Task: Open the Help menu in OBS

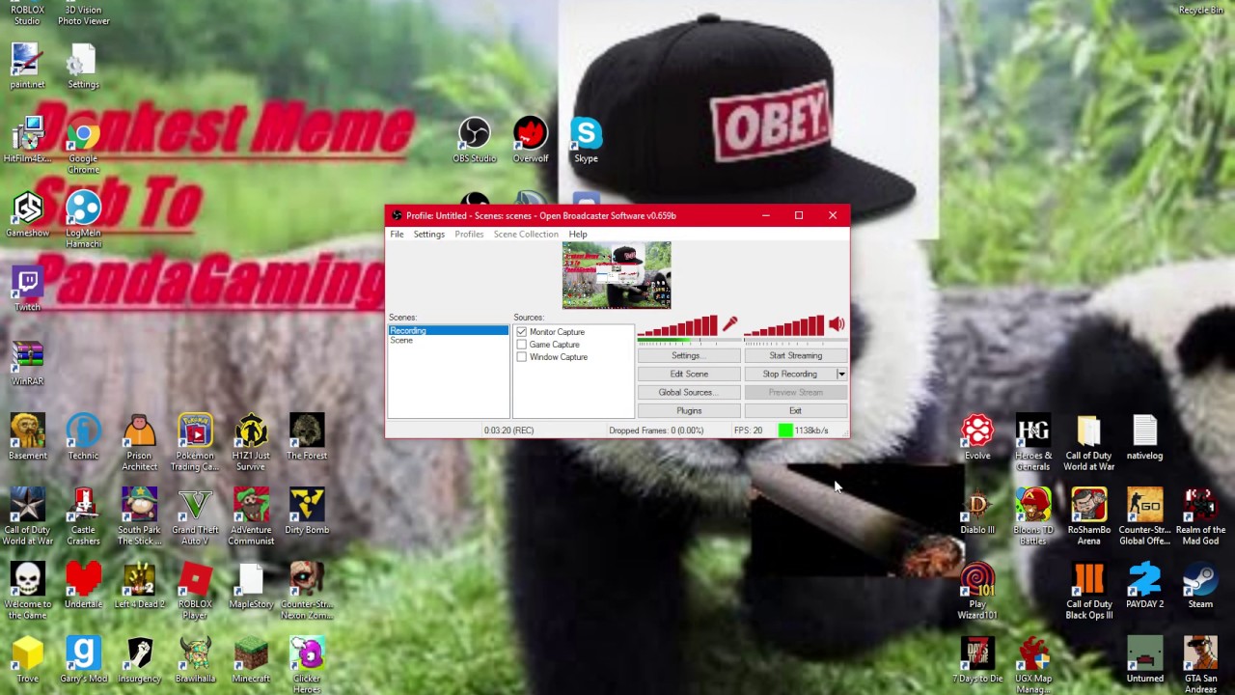Action: tap(578, 235)
